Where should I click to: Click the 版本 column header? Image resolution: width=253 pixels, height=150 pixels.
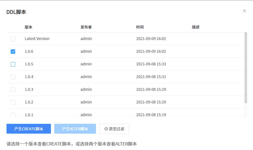coord(28,27)
